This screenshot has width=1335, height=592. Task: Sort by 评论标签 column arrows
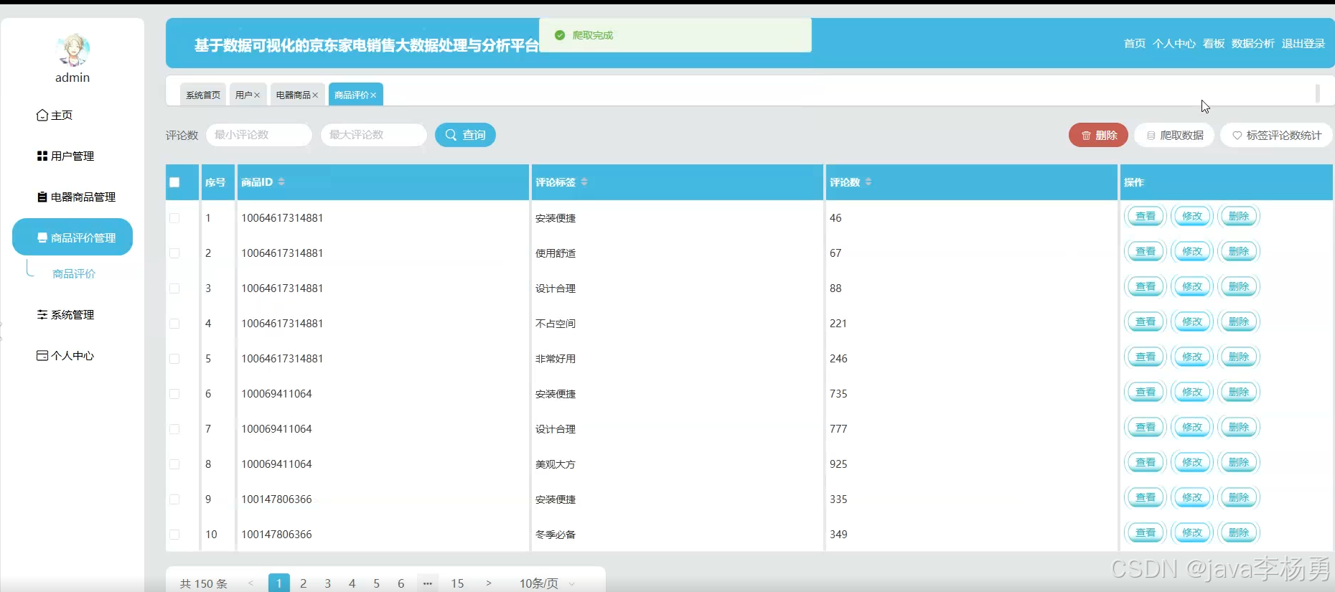584,182
